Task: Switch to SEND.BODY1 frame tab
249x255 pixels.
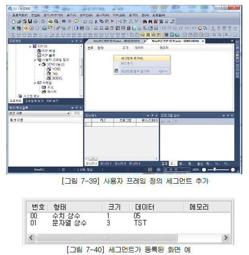Action: (116, 41)
